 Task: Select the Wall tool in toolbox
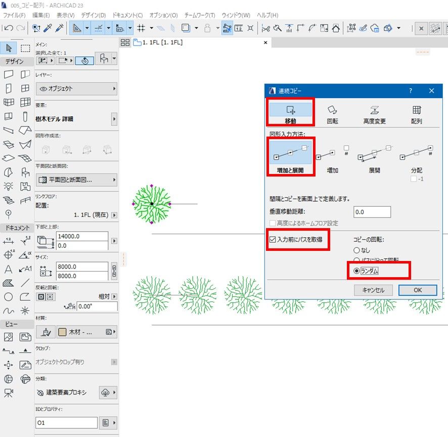point(9,74)
